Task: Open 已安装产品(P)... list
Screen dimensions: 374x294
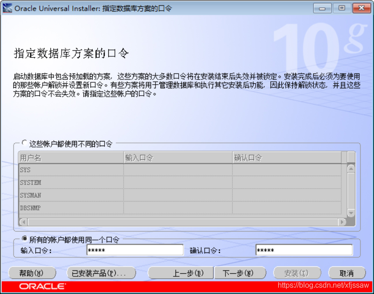Action: pos(101,273)
